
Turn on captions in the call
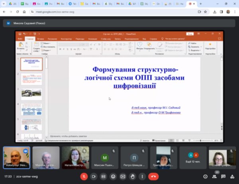point(104,176)
